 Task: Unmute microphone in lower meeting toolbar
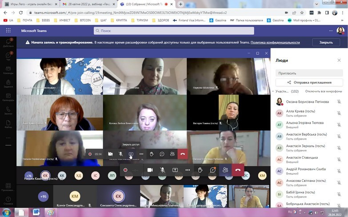[163, 170]
